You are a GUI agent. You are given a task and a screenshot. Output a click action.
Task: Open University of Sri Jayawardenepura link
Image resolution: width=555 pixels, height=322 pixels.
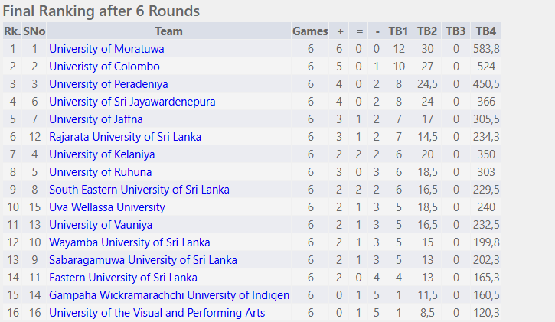132,102
